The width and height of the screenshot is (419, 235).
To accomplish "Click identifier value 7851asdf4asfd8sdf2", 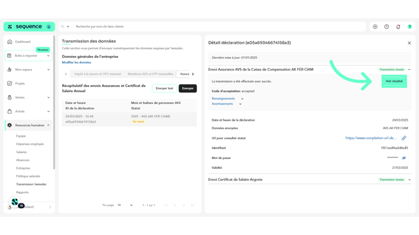I will coord(394,148).
